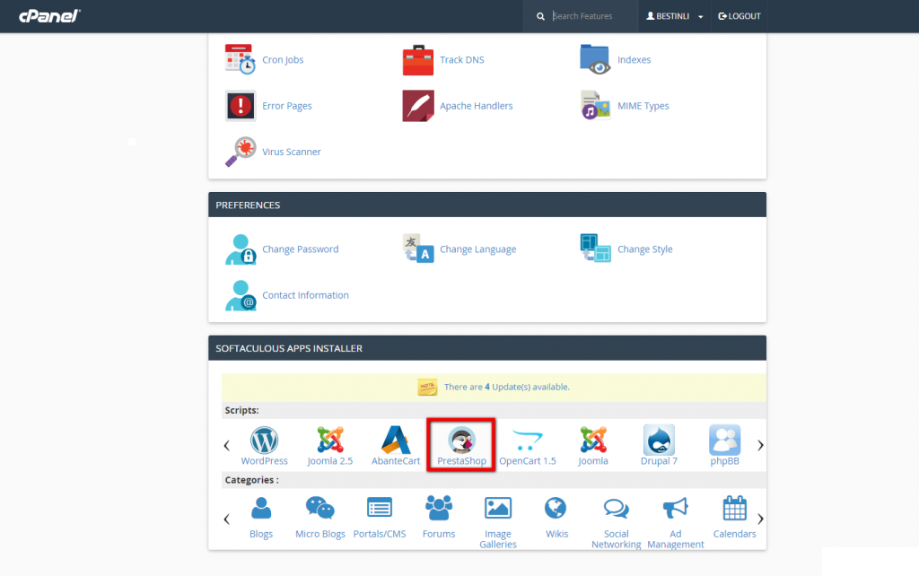
Task: Open the Ad Management category icon
Action: 675,508
